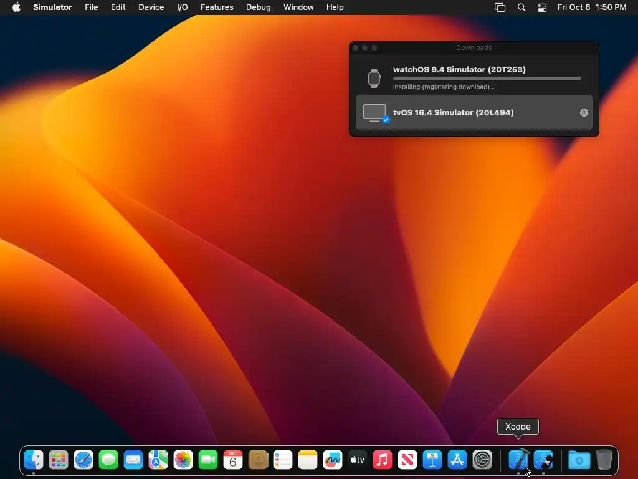
Task: Open the Help menu
Action: (335, 7)
